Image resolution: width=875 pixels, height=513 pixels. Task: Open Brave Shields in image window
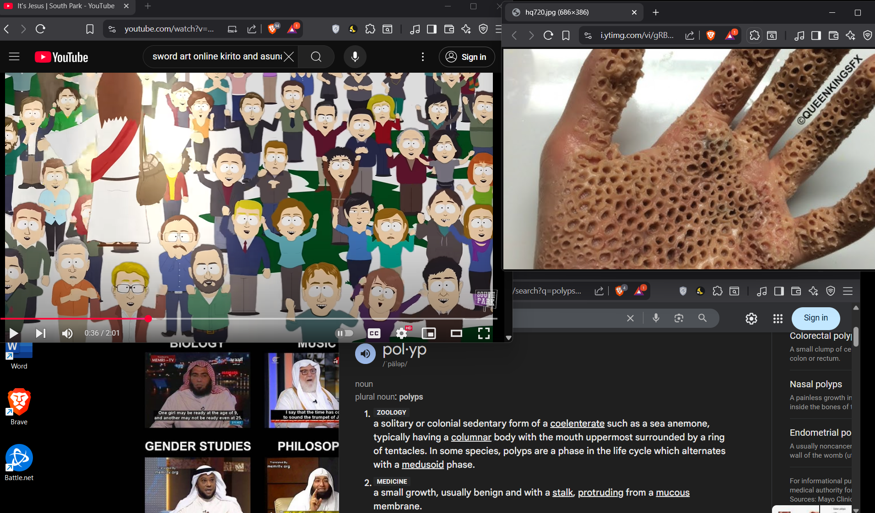(711, 35)
